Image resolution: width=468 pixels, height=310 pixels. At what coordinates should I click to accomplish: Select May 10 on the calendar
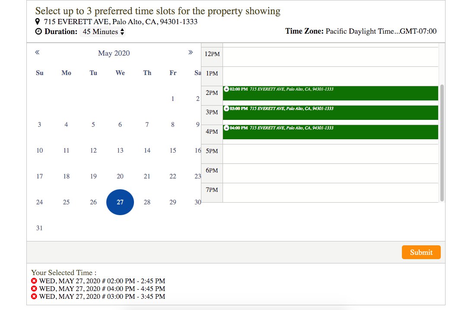pyautogui.click(x=39, y=150)
